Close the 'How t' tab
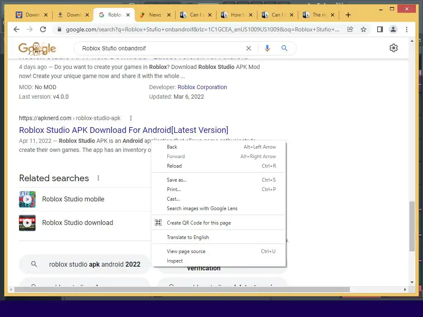Viewport: 423px width, 317px height. click(251, 15)
